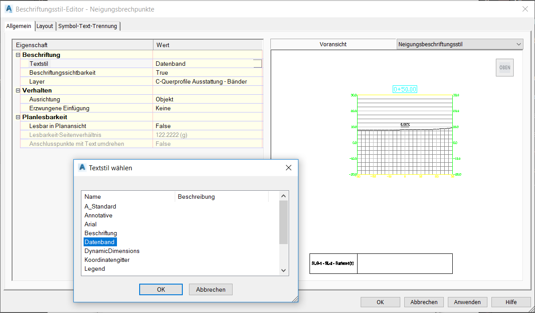The width and height of the screenshot is (535, 313).
Task: Collapse the Verhalten property group
Action: click(x=18, y=90)
